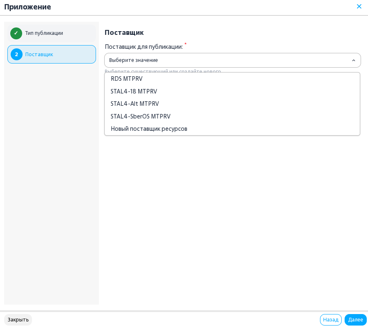Viewport: 368px width, 328px height.
Task: Click the 'Приложение' dialog title
Action: 28,7
